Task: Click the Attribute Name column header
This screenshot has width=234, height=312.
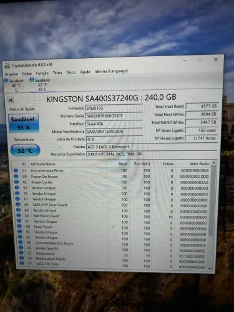Action: pos(42,164)
